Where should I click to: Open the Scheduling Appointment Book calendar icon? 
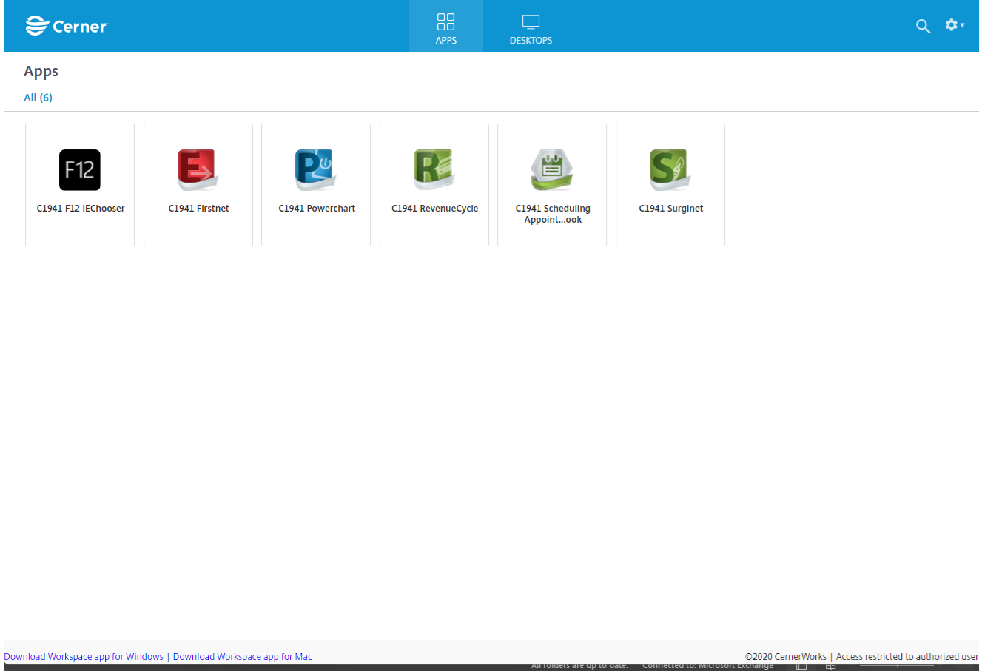point(552,170)
